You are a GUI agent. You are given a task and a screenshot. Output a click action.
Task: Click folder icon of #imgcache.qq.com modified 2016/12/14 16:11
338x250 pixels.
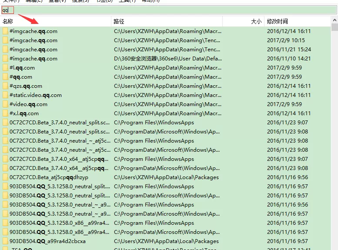point(5,31)
